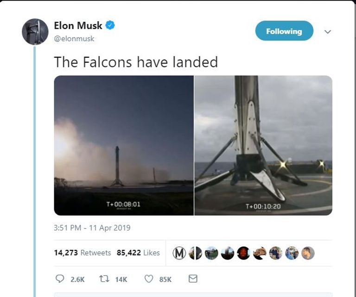View the 14,273 Retweets list

click(x=83, y=253)
